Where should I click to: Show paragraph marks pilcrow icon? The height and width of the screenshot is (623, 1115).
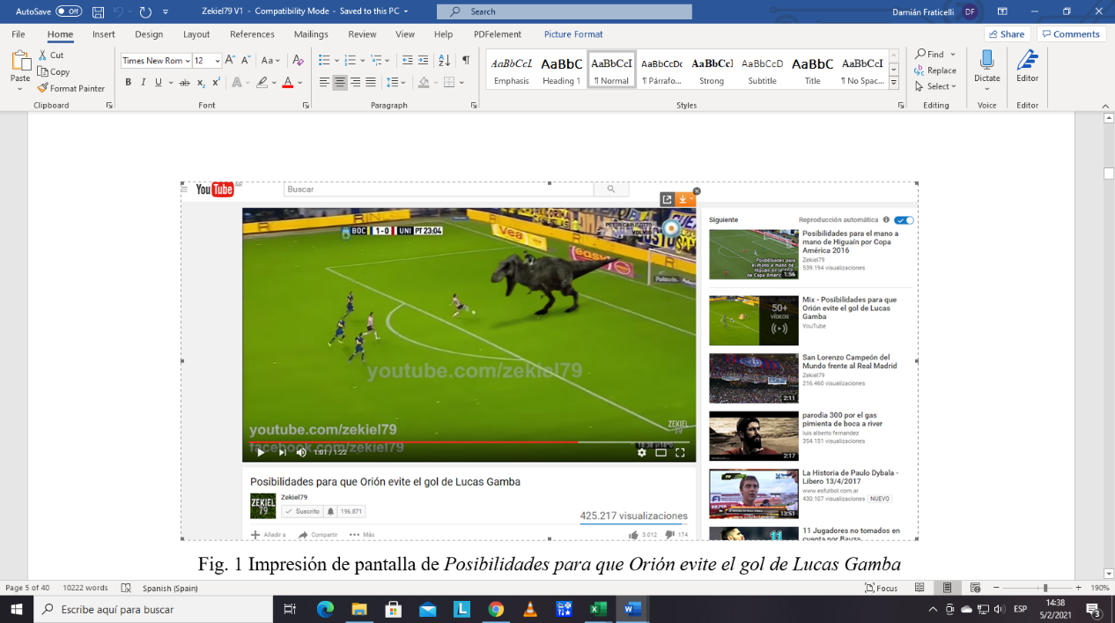pyautogui.click(x=466, y=60)
